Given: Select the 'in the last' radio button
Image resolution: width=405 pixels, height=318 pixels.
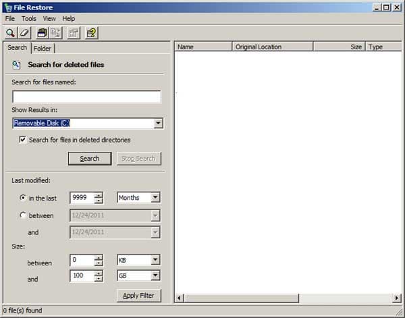Looking at the screenshot, I should click(23, 198).
